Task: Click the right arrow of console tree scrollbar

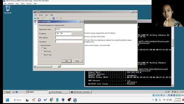Action: point(59,66)
